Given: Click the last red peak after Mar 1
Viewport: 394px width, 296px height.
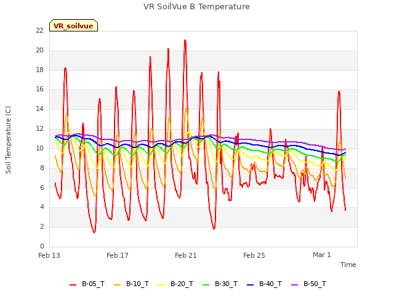Looking at the screenshot, I should point(339,92).
